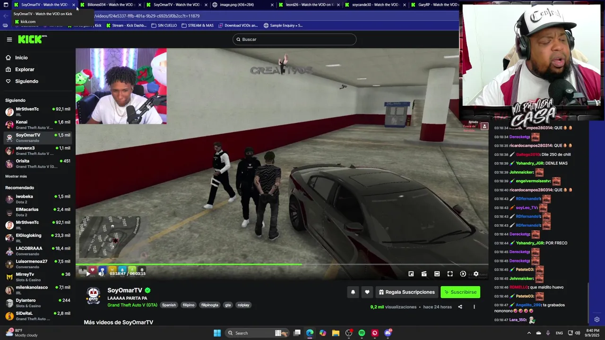Open the three-dot video options menu
This screenshot has height=340, width=605.
tap(474, 307)
